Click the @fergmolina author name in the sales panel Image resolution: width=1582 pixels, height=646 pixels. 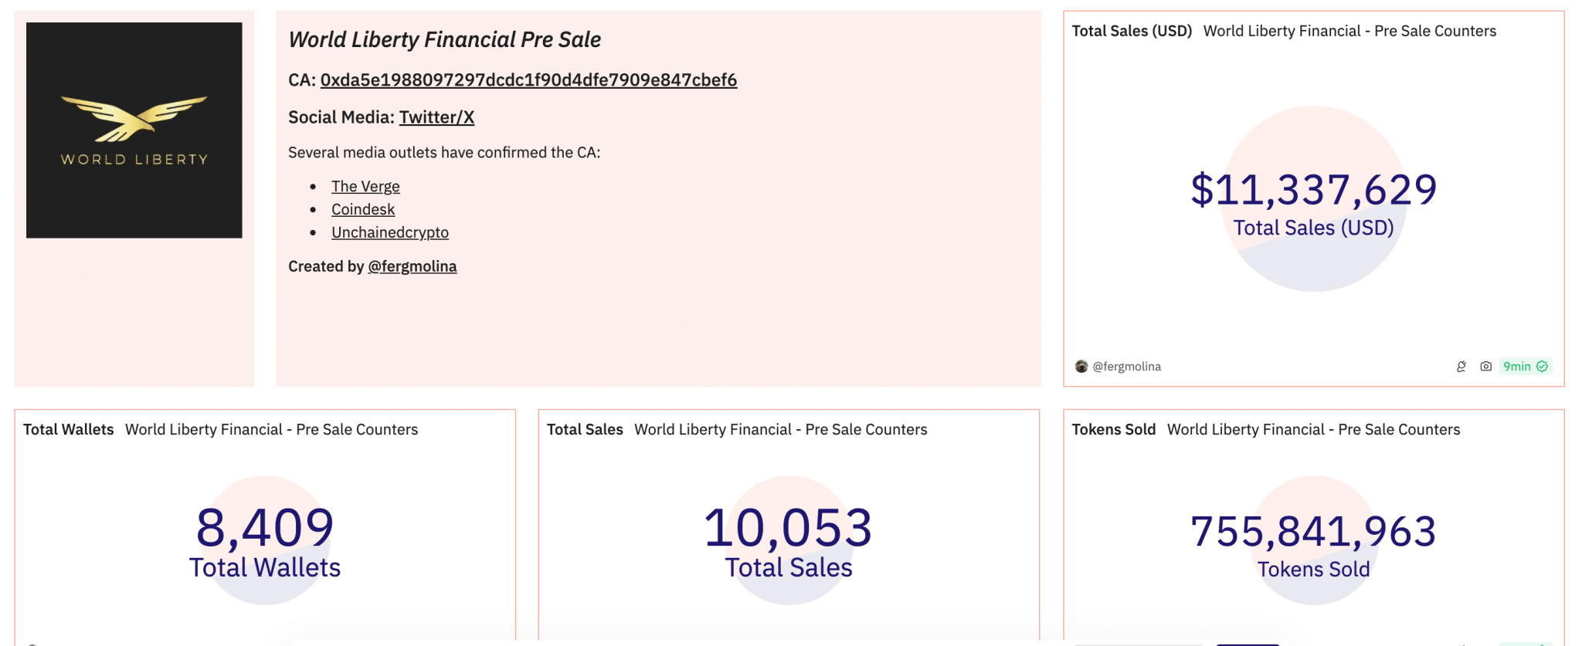[1126, 367]
